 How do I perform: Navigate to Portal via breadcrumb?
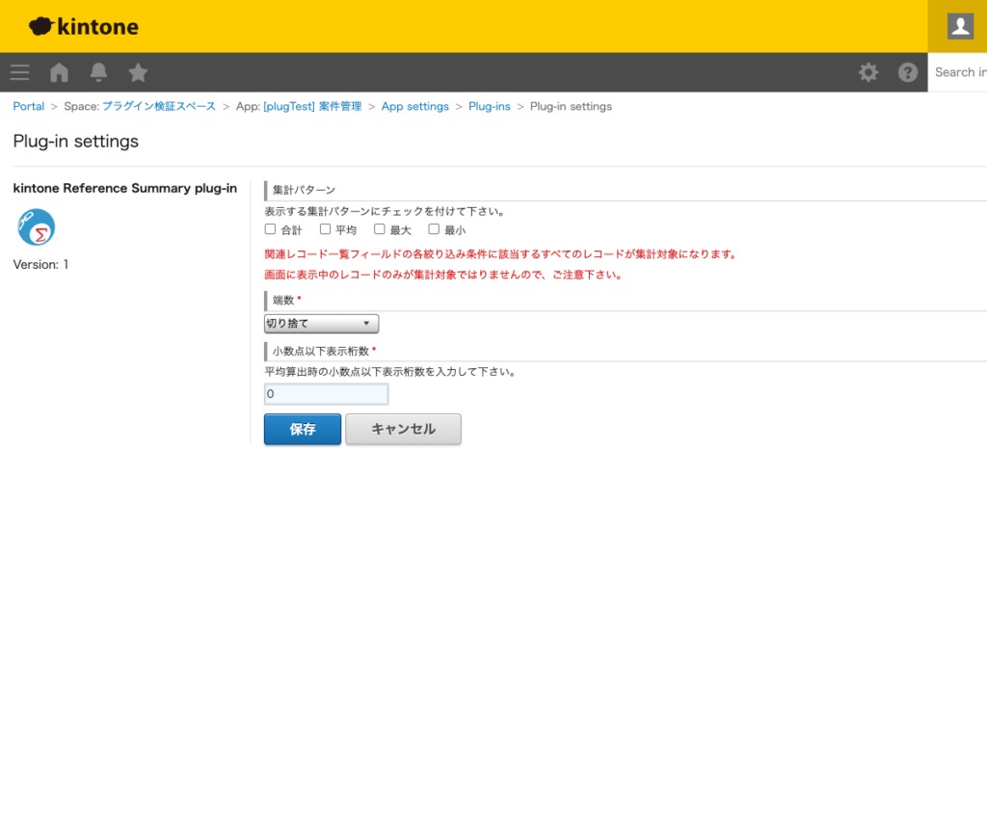[x=28, y=106]
